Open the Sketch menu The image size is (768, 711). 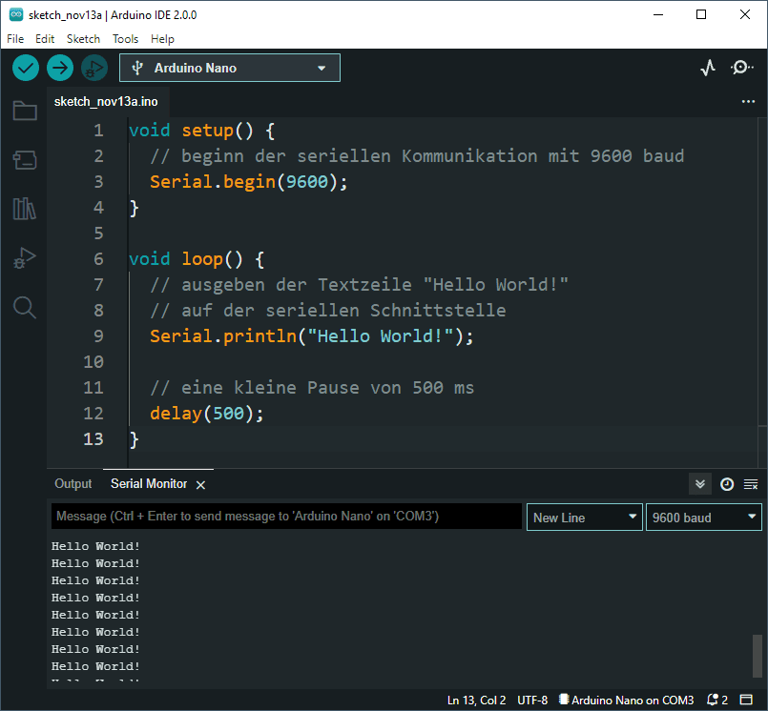[x=83, y=39]
